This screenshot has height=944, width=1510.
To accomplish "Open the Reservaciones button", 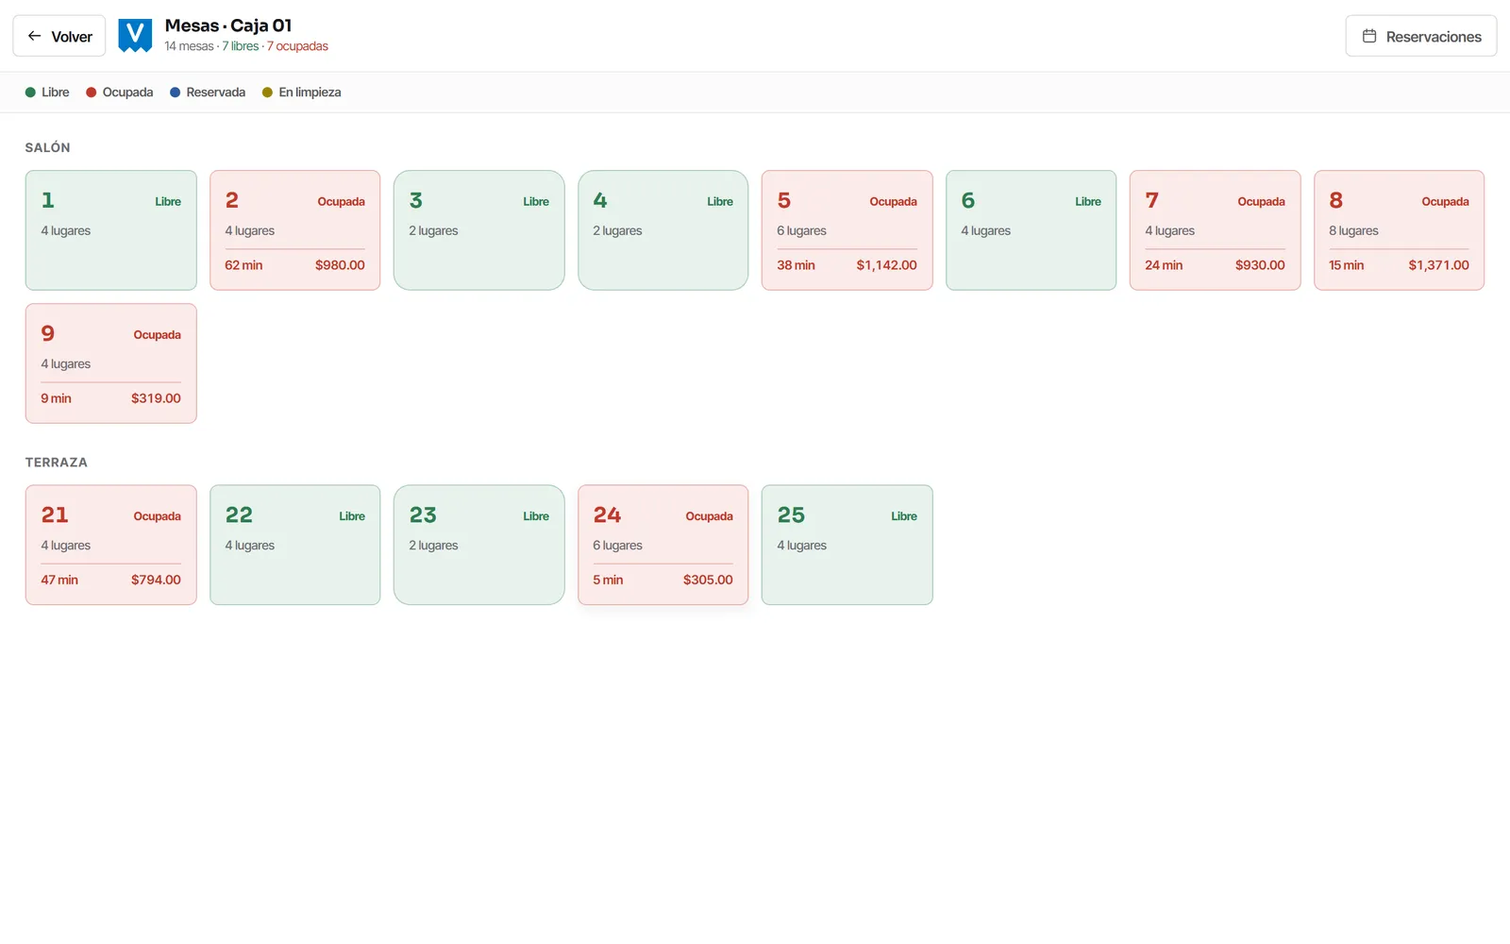I will click(x=1421, y=36).
